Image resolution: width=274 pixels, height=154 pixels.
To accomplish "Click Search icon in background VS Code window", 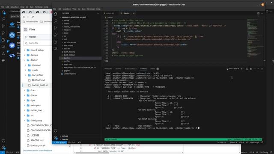I will tap(3, 19).
